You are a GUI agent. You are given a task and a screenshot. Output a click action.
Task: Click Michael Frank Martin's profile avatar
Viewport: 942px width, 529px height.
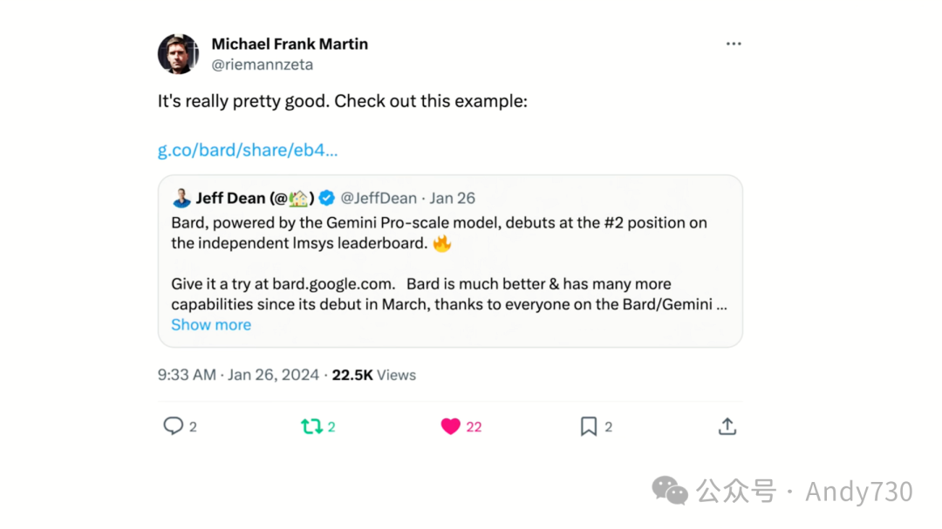coord(178,54)
